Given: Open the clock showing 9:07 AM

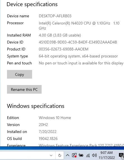Looking at the screenshot, I should point(107,155).
